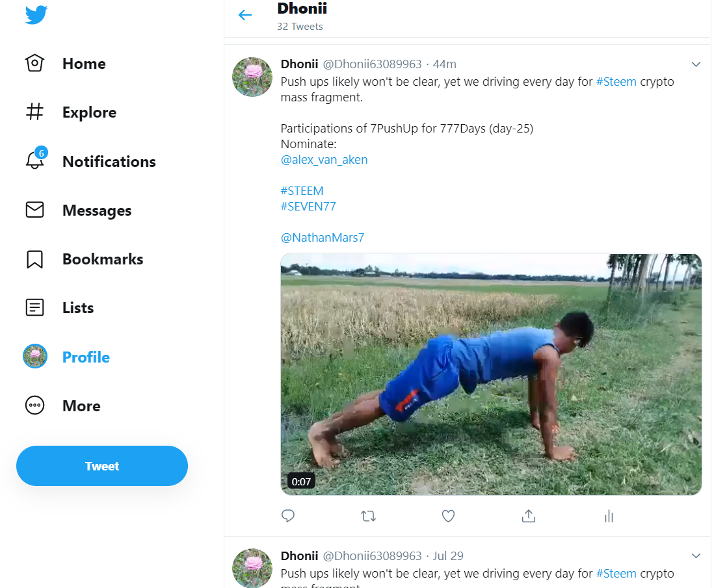Open the More menu

(35, 406)
